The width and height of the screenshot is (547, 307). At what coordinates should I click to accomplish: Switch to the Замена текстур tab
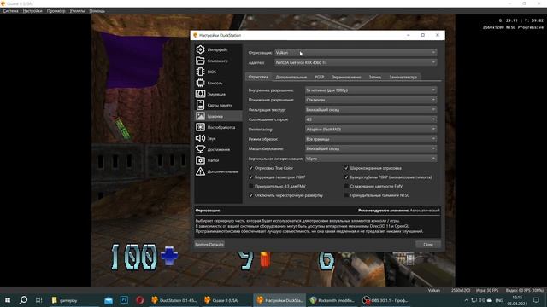pyautogui.click(x=403, y=77)
